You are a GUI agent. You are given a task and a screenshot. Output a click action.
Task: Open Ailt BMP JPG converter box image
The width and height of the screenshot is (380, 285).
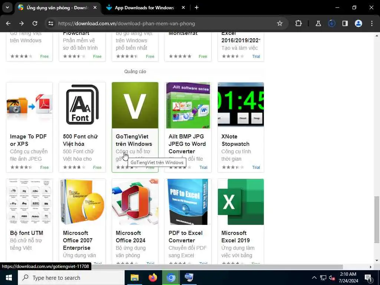point(188,105)
